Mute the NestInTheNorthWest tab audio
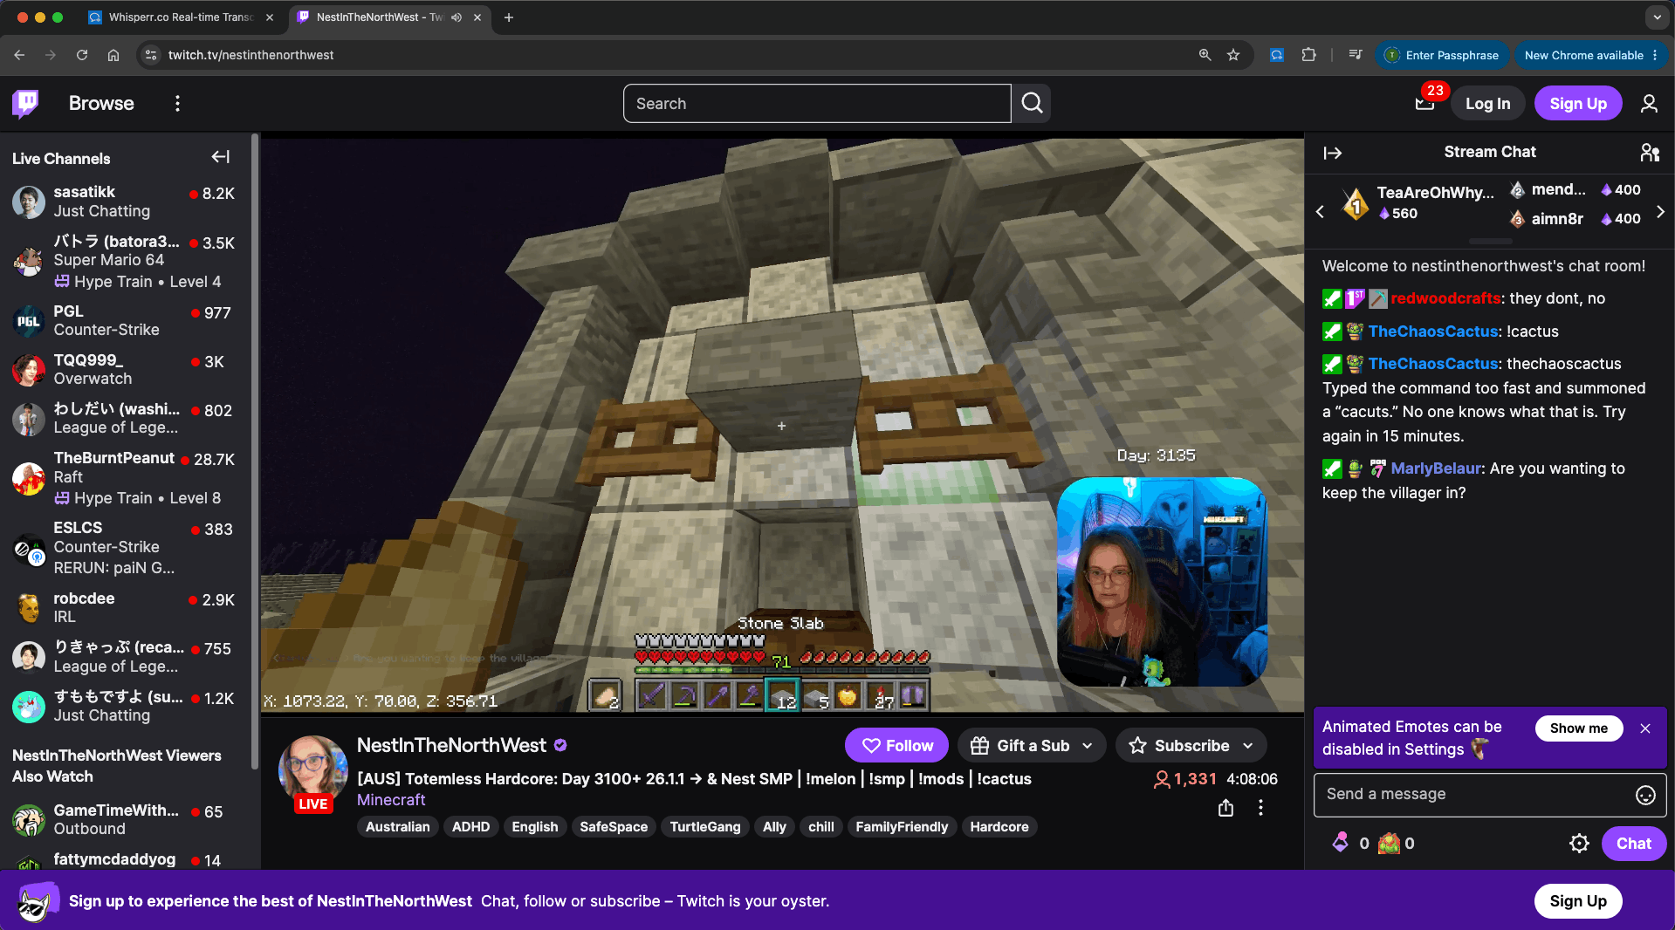This screenshot has height=930, width=1675. coord(457,17)
